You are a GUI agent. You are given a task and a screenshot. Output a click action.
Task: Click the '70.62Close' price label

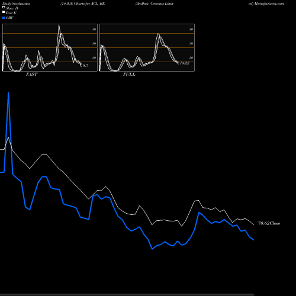[x=269, y=223]
